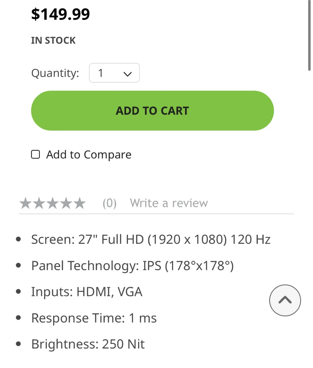Screen dimensions: 313x368
Task: Click the $149.99 price text
Action: point(60,14)
